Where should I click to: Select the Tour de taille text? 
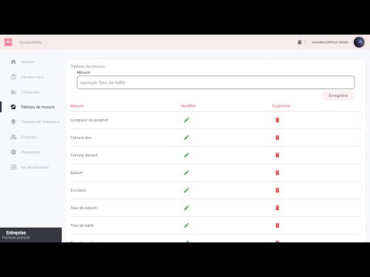click(x=82, y=225)
